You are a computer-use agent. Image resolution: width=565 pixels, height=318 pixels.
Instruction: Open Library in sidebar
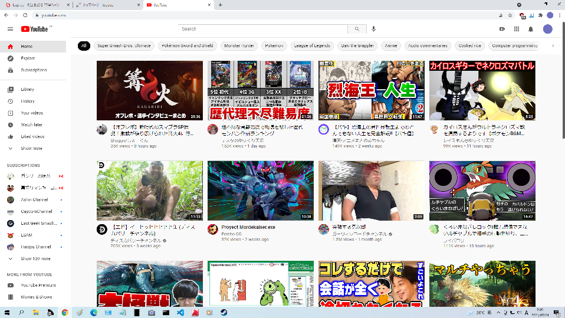click(33, 89)
